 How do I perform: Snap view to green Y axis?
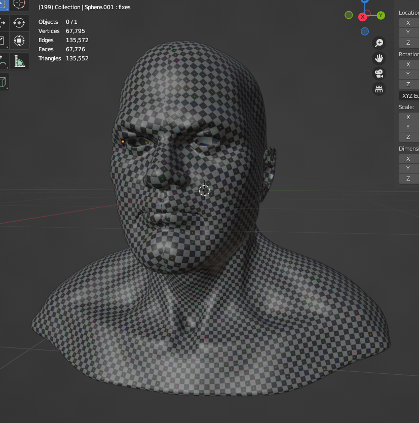(x=380, y=16)
